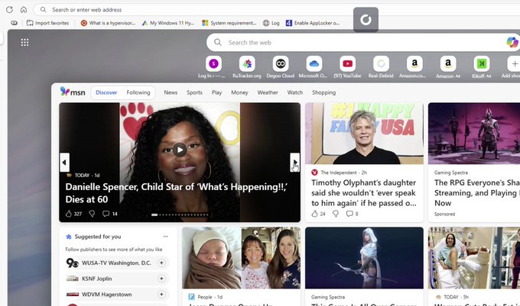Open the 'What is a hypervisor' bookmark

(x=108, y=23)
